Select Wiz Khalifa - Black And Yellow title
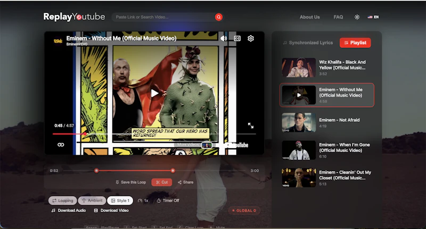 342,65
